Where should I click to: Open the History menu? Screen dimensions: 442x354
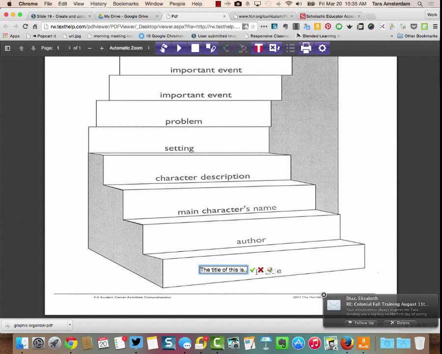click(x=98, y=3)
